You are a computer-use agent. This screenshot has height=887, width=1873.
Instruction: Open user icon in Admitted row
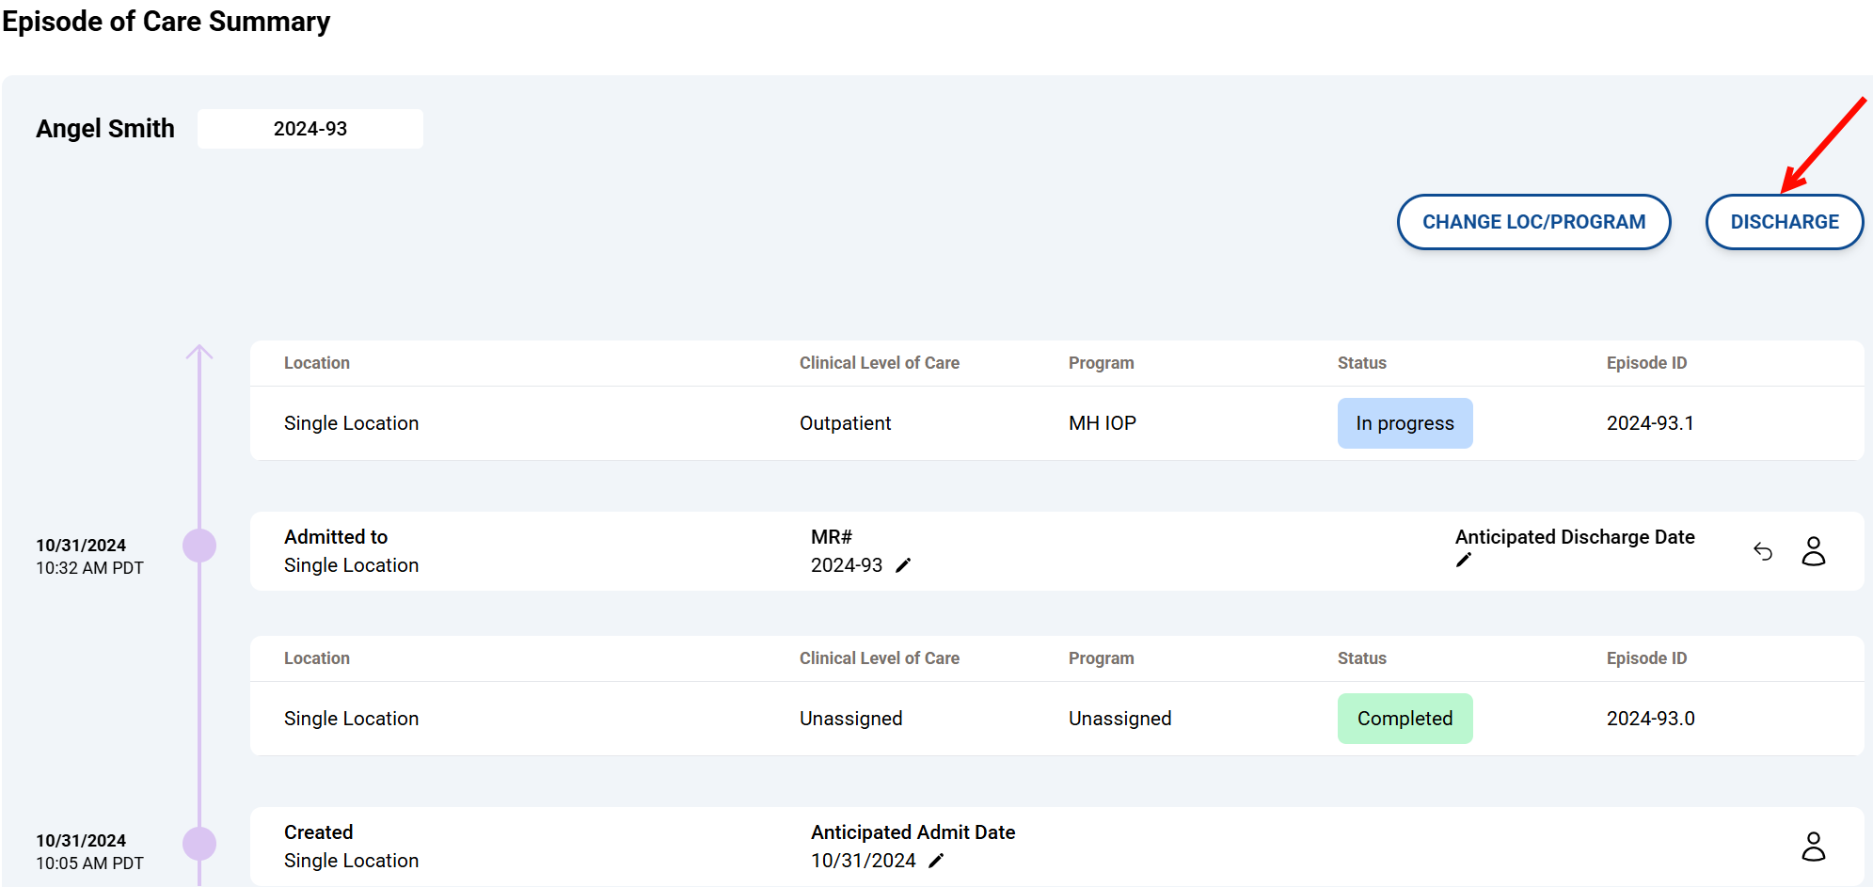(1813, 551)
